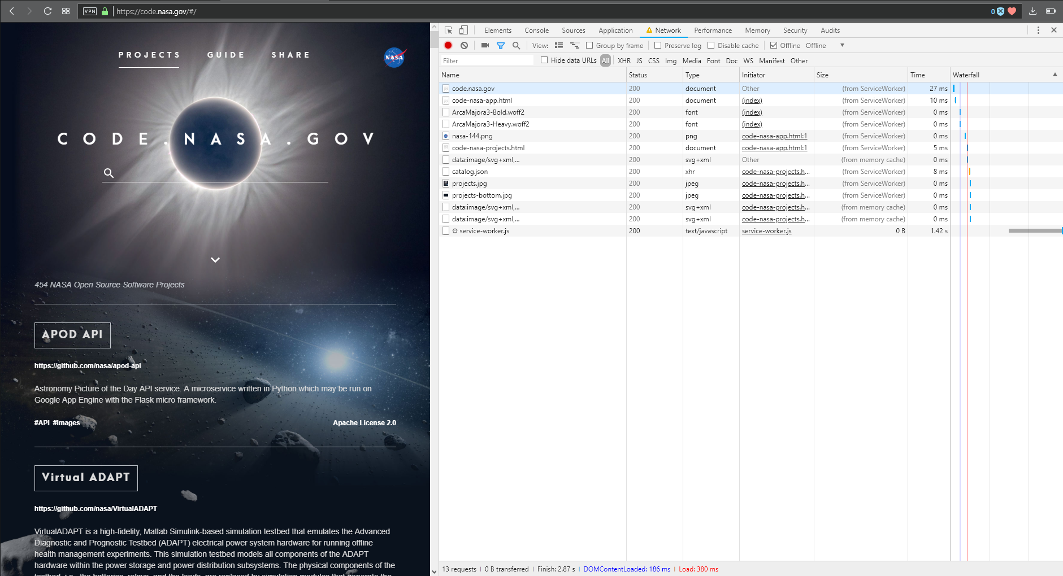
Task: Click the NASA logo on the page
Action: point(394,57)
